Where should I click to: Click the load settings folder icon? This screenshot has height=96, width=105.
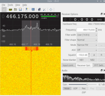click(15, 9)
